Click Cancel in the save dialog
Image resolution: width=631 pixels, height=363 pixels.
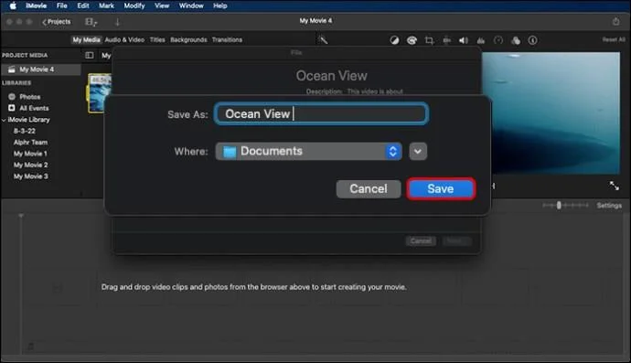[369, 188]
